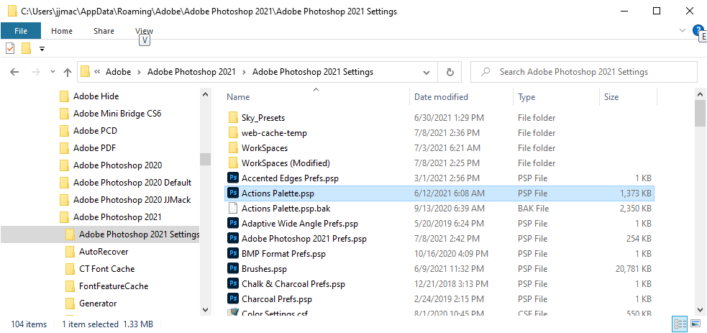Go back to previous folder
This screenshot has height=333, width=707.
point(14,72)
